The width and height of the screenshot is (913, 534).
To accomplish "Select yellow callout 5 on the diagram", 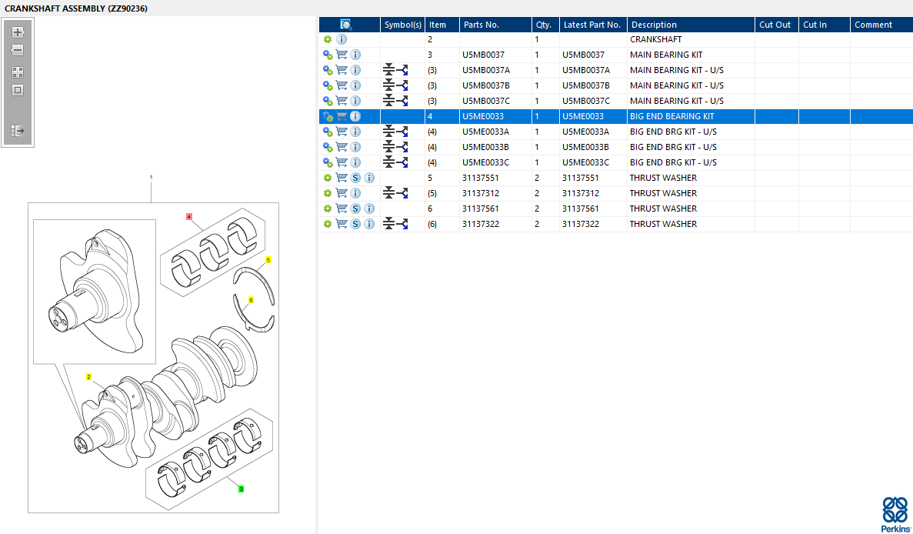I will [268, 260].
